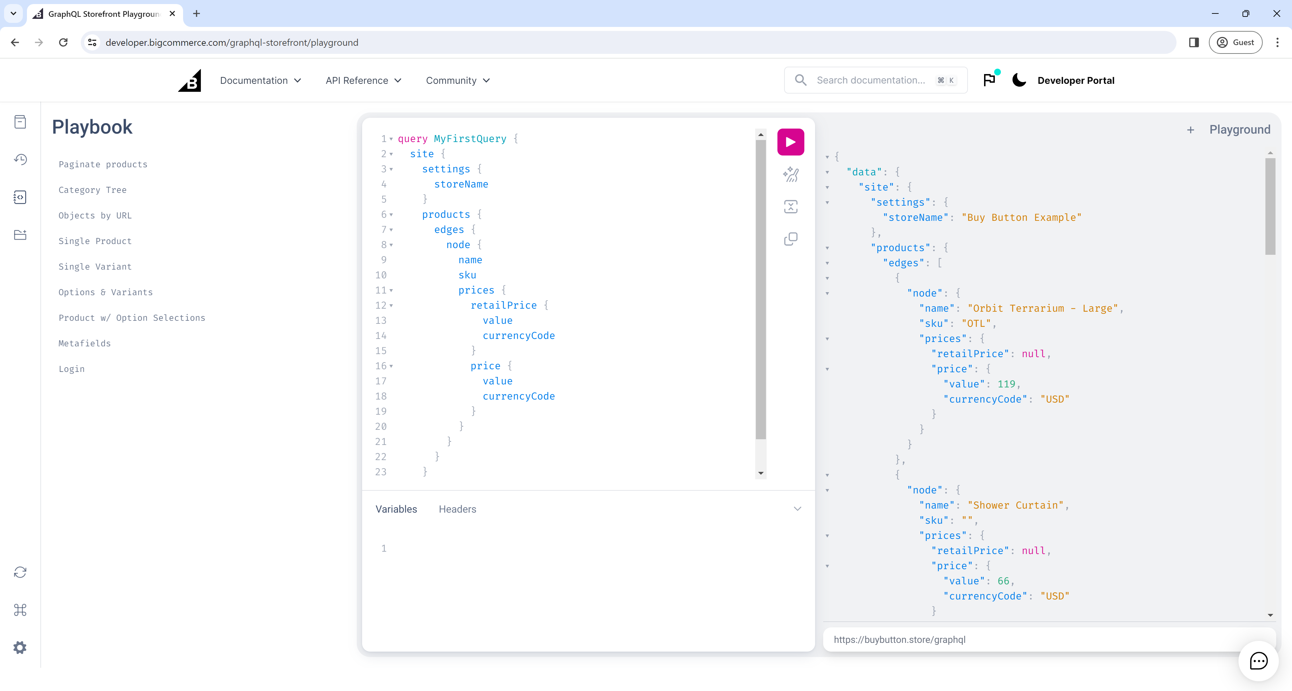Show query history in the sidebar

(x=20, y=160)
